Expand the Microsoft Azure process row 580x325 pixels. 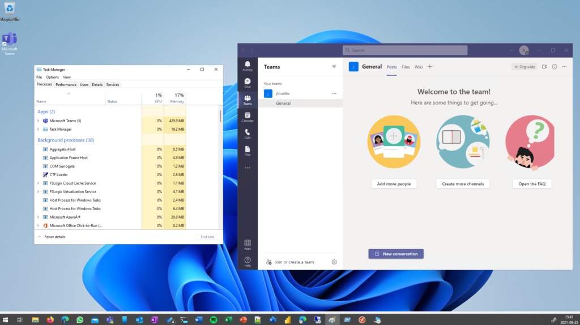[38, 217]
